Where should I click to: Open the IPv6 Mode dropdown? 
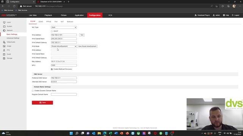pyautogui.click(x=64, y=46)
